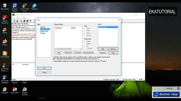Click Remove under Shared folders list
181x101 pixels.
68,53
